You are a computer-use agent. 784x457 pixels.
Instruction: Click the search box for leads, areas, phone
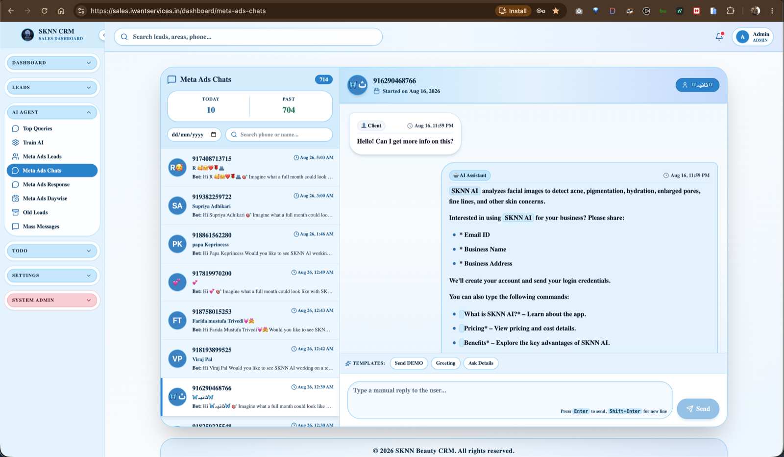coord(248,37)
